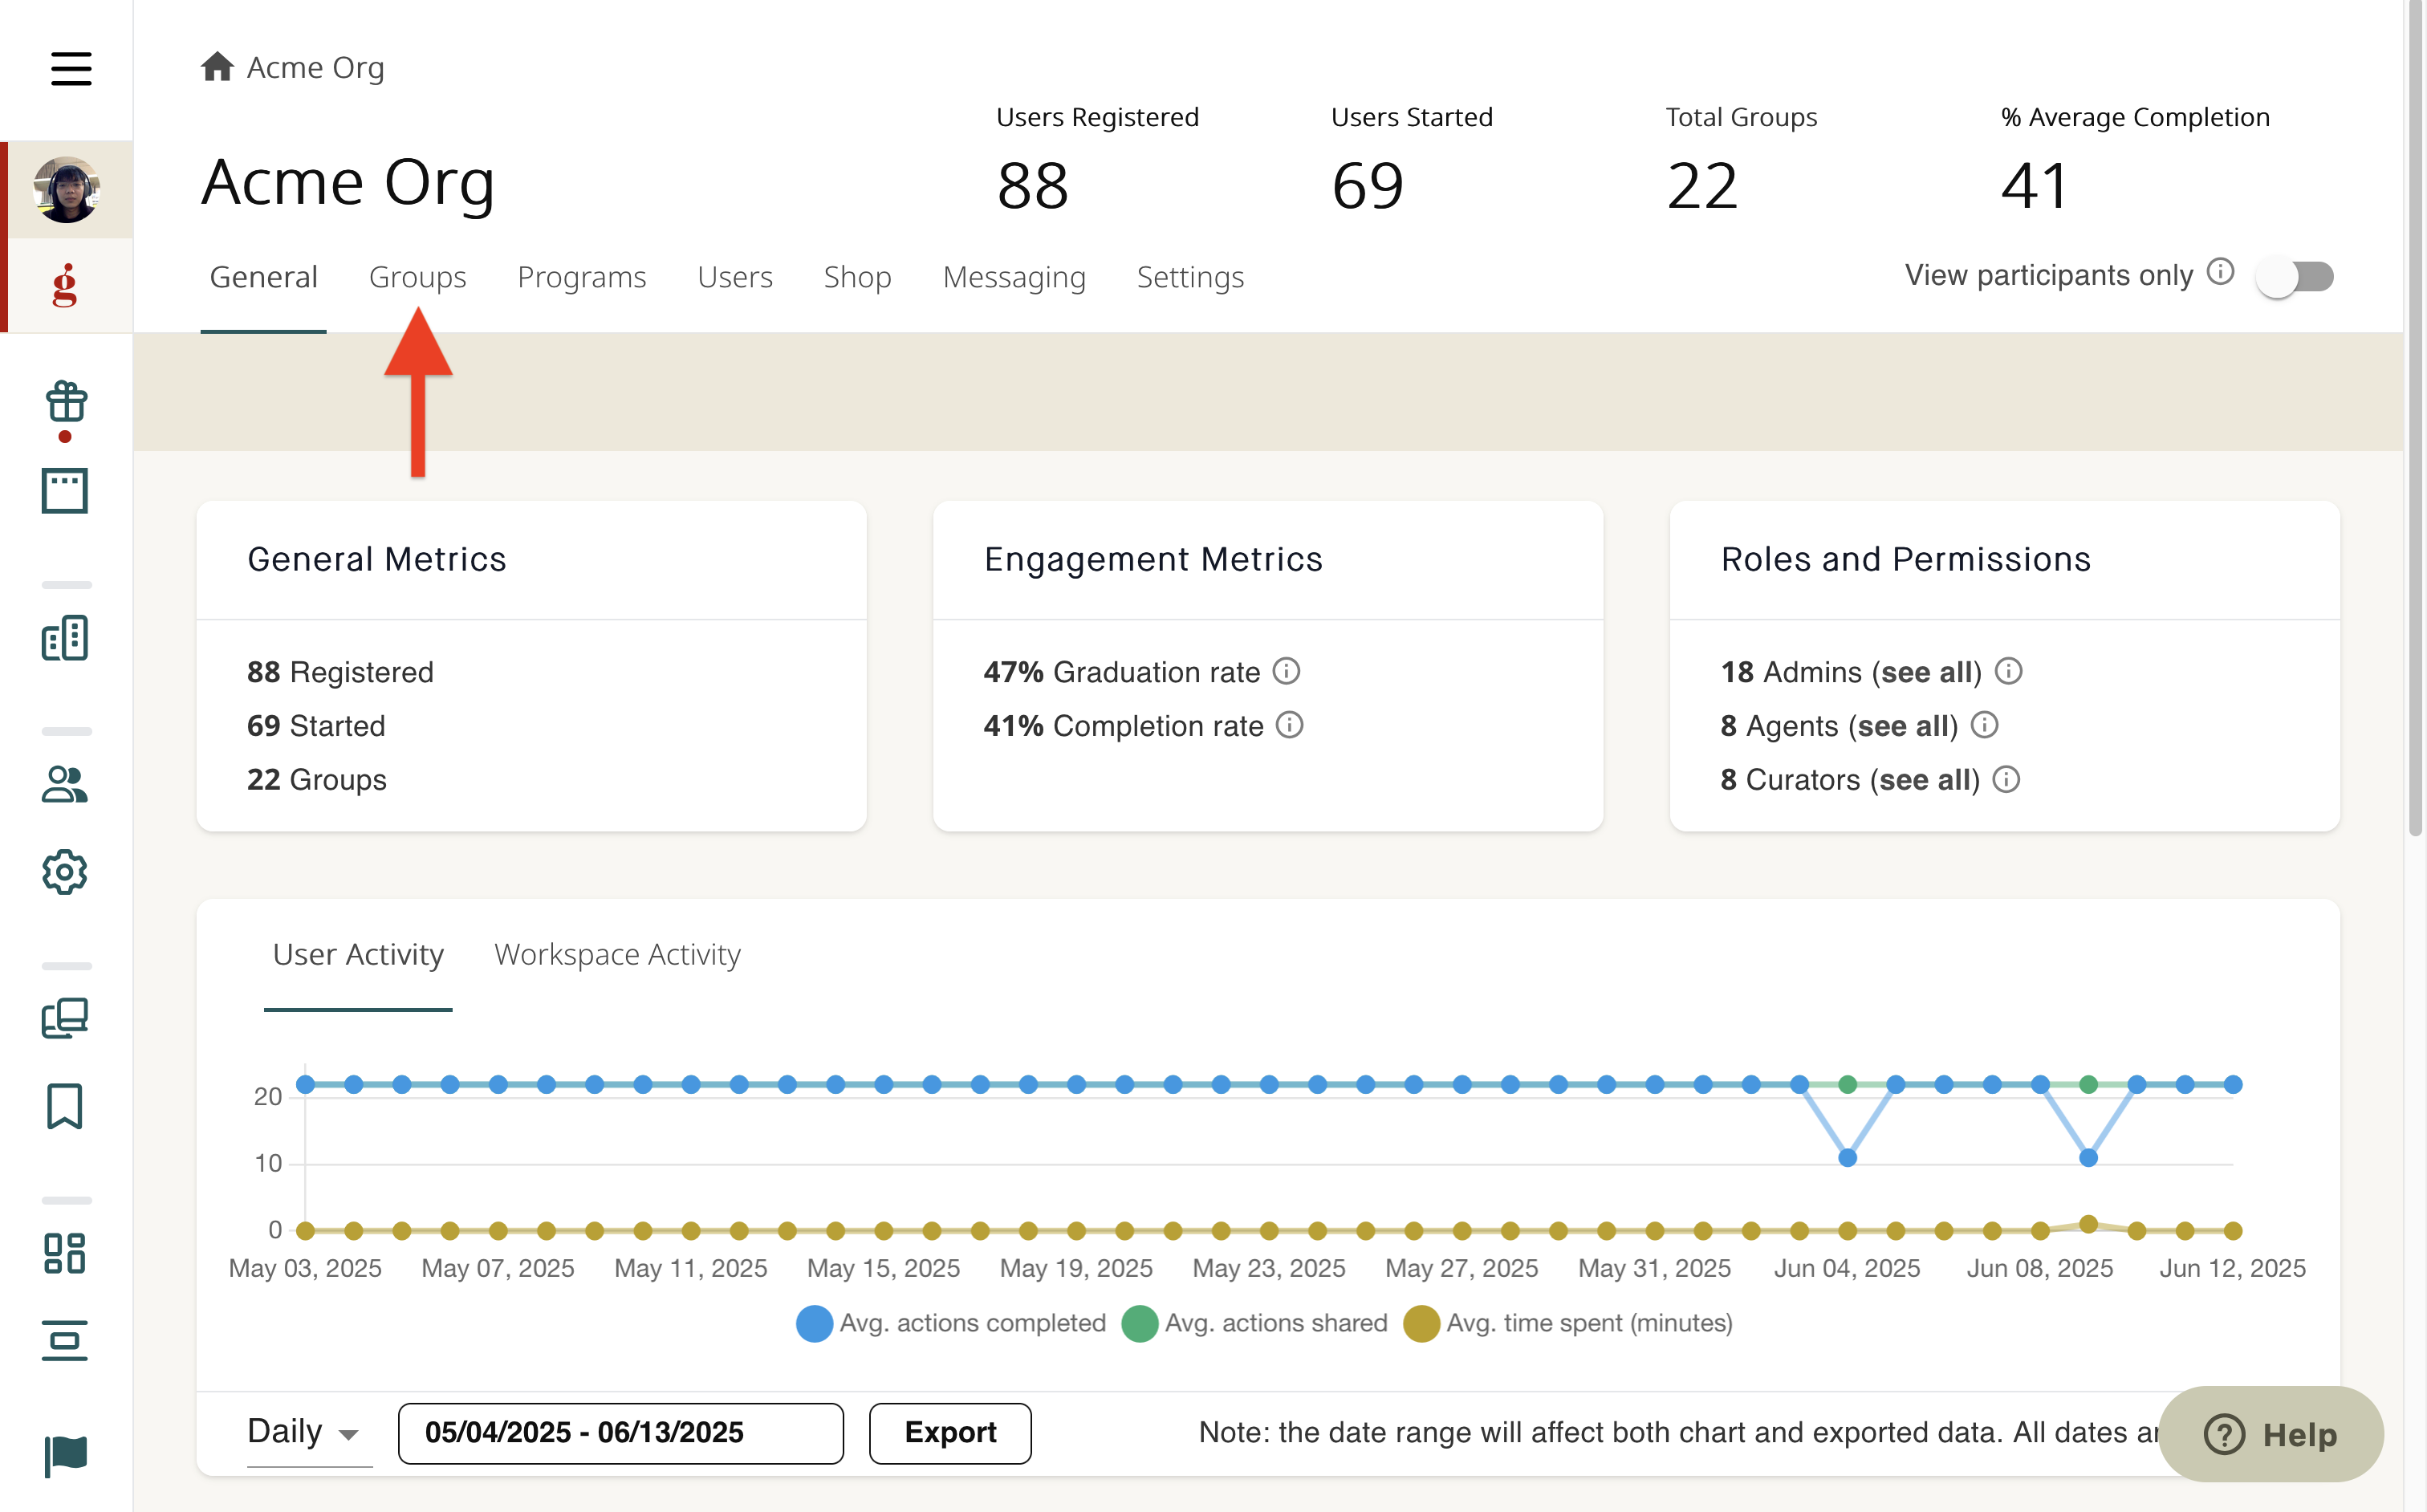Select the General tab
Image resolution: width=2427 pixels, height=1512 pixels.
(x=263, y=277)
